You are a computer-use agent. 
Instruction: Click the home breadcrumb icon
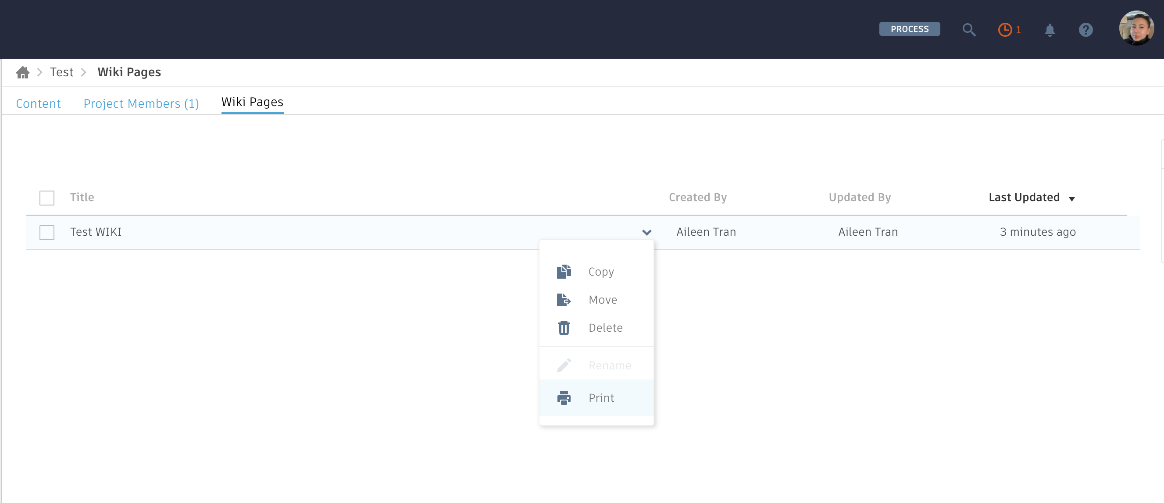point(23,72)
